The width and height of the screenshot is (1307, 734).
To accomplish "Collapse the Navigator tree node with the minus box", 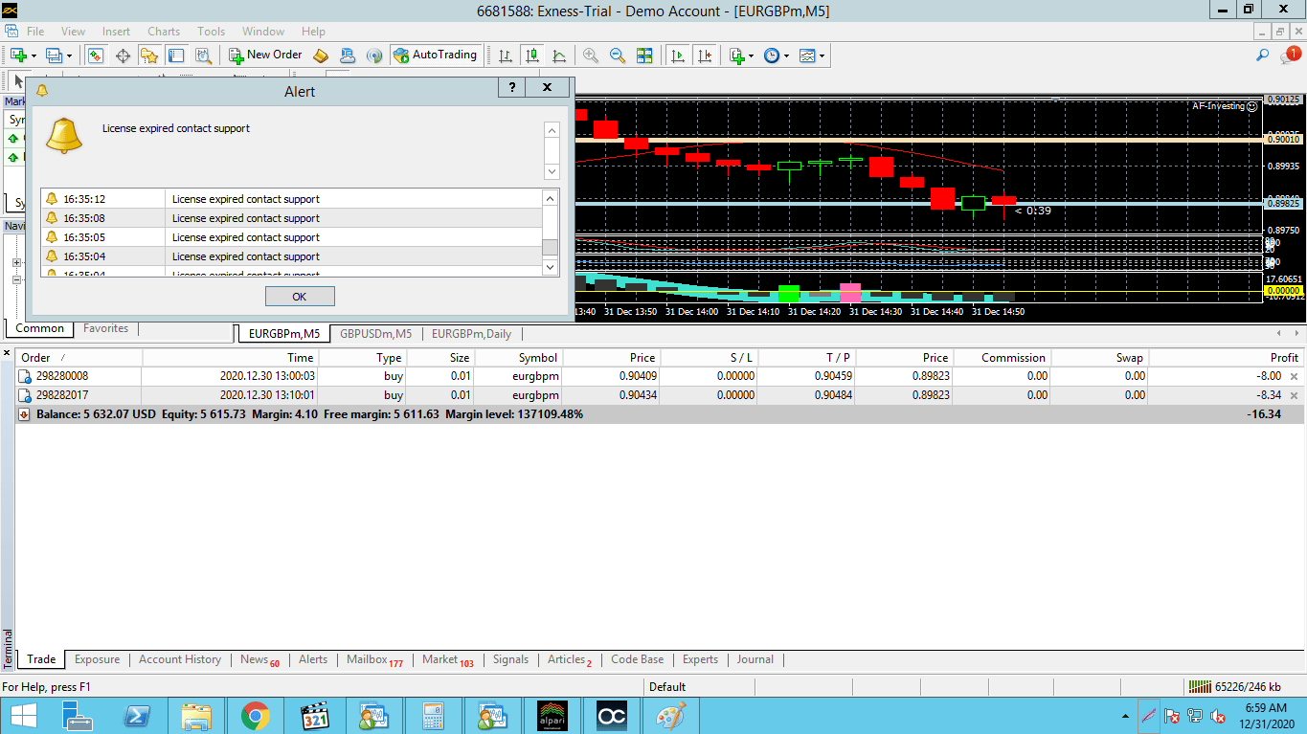I will [16, 279].
